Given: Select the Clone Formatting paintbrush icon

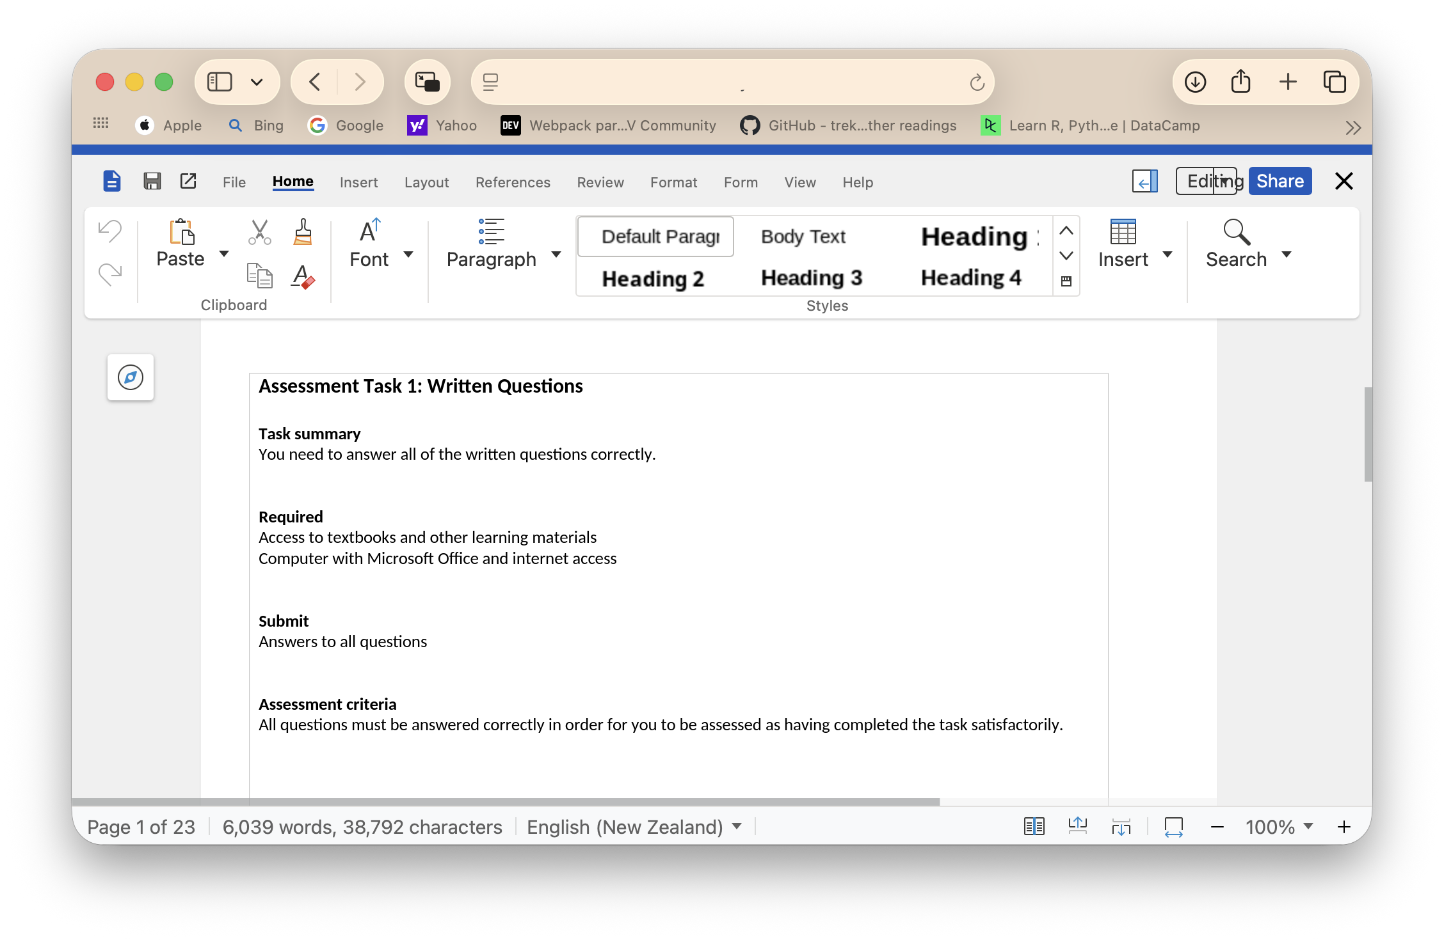Looking at the screenshot, I should [x=303, y=232].
